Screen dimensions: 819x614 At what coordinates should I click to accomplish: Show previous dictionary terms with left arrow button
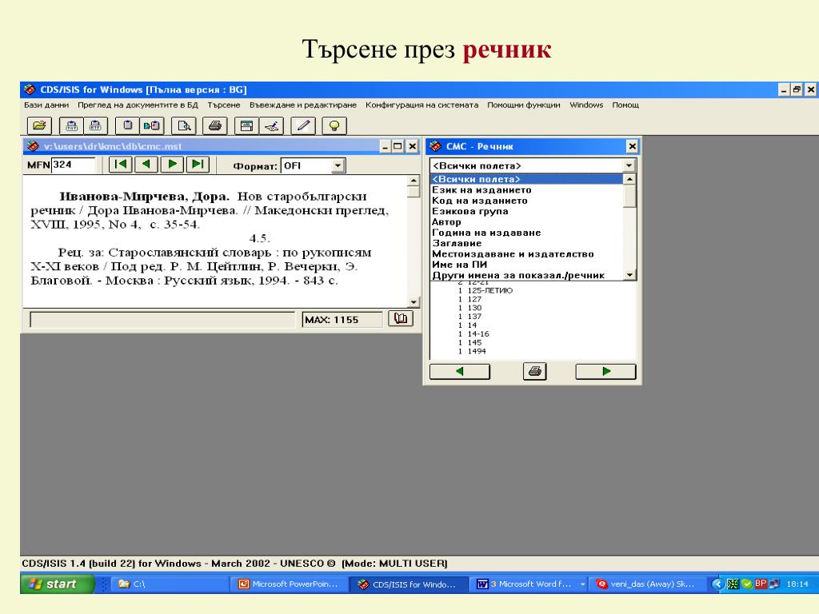click(460, 371)
